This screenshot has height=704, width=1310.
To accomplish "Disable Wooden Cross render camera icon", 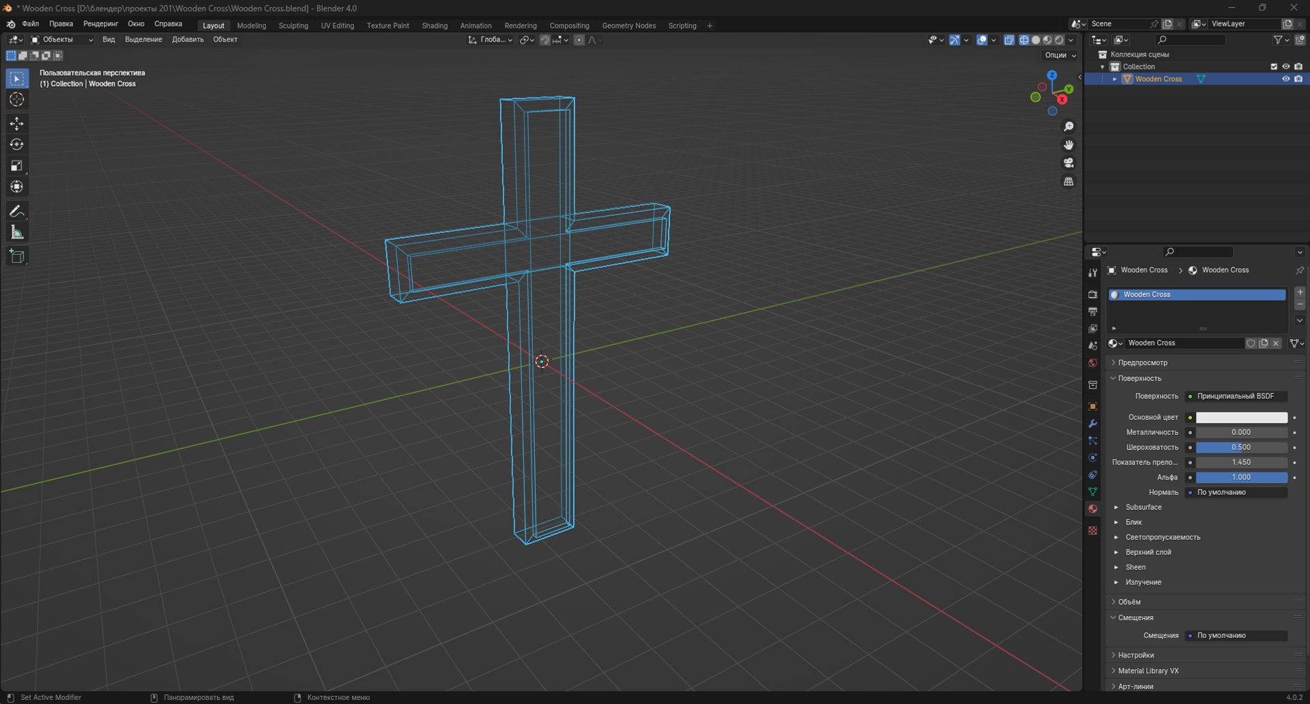I will 1298,79.
